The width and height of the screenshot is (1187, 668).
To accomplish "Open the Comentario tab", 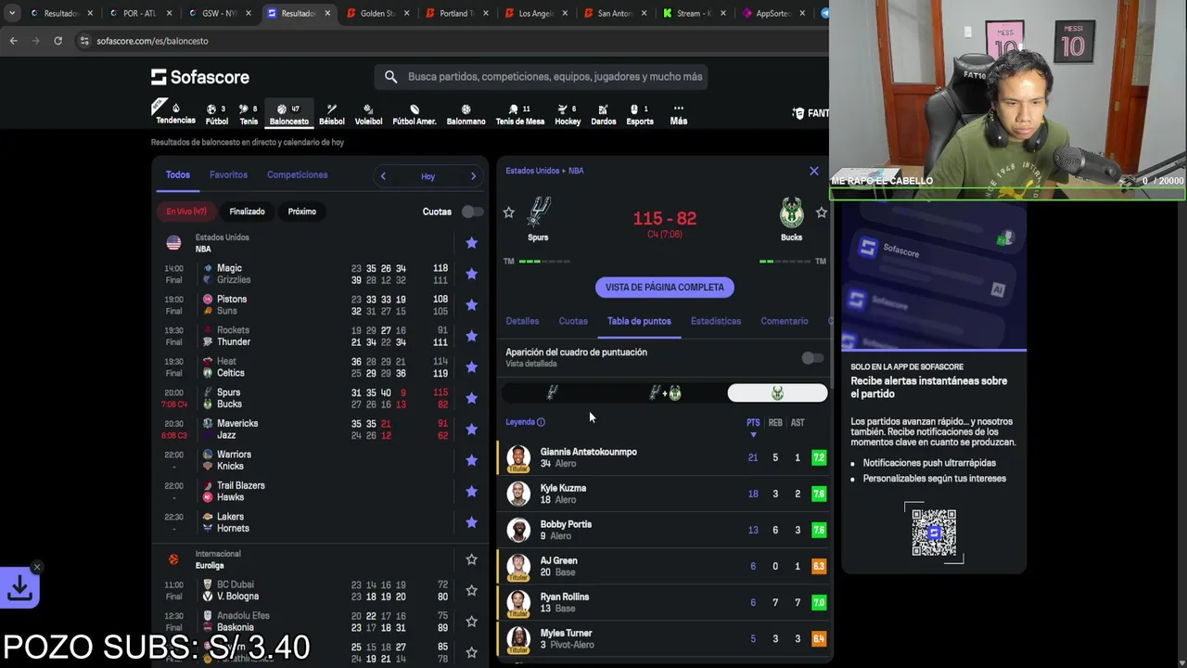I will (785, 321).
